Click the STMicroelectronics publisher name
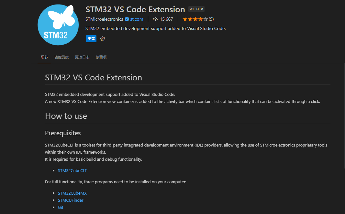 (104, 19)
